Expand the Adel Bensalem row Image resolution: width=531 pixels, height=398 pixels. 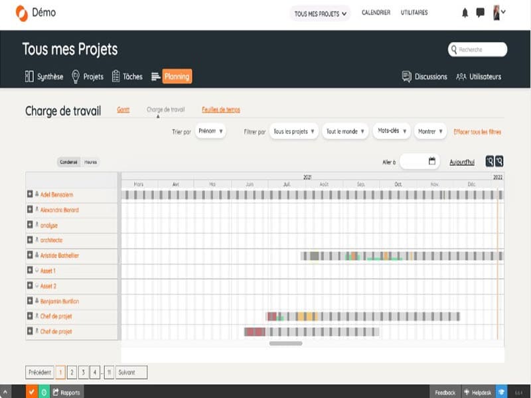click(30, 194)
